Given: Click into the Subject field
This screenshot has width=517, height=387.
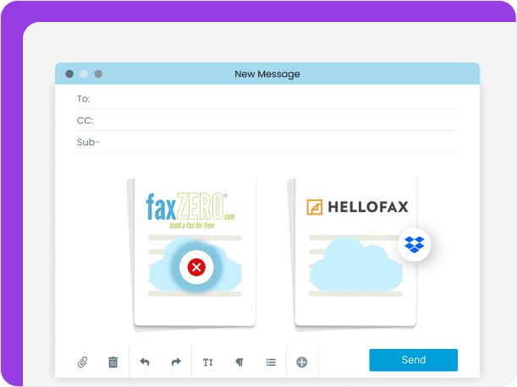Looking at the screenshot, I should tap(267, 142).
